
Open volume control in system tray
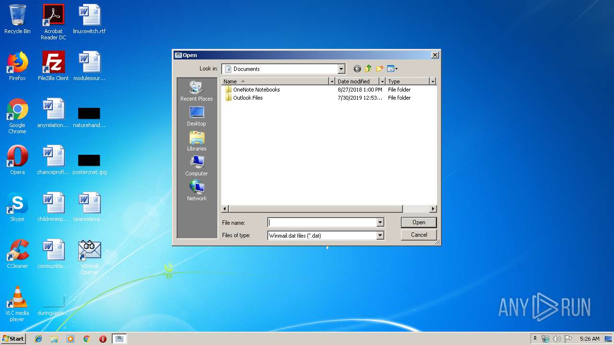tap(557, 339)
